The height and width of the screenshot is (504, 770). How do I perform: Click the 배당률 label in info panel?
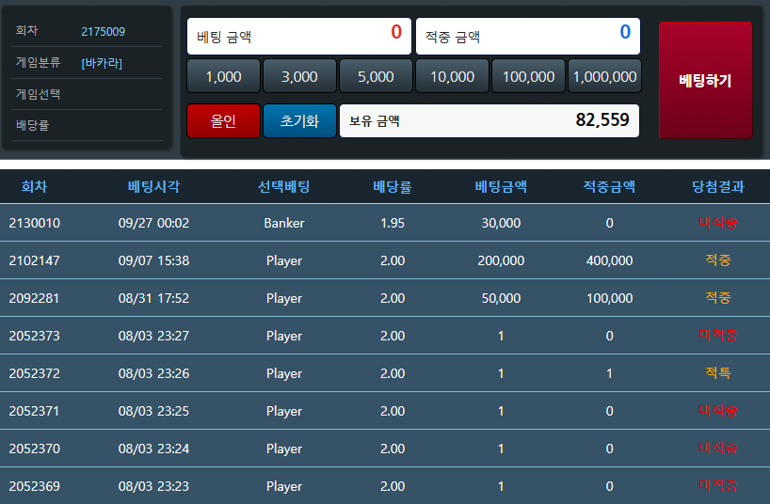(32, 125)
